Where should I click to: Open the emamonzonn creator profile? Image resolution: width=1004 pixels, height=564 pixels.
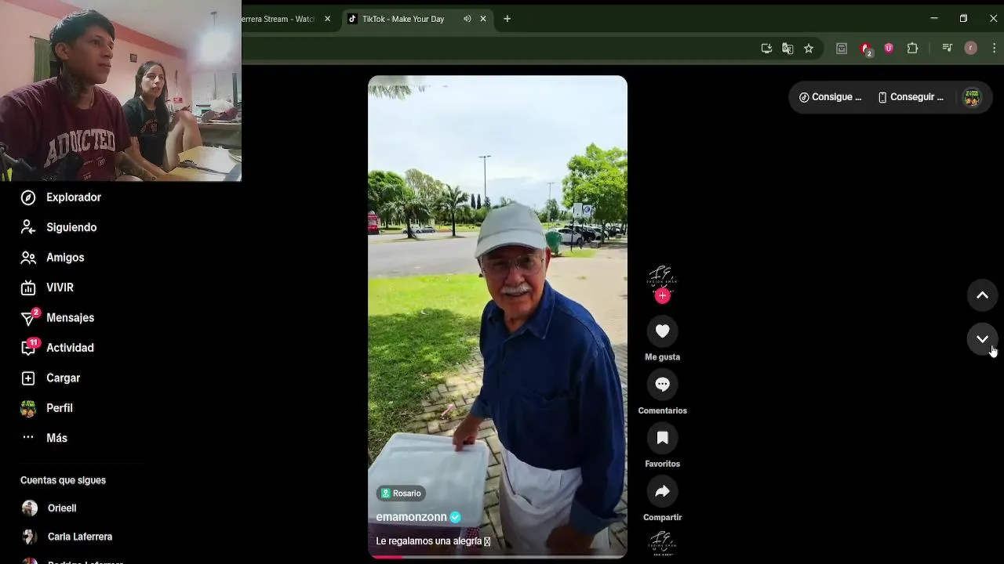click(x=411, y=517)
